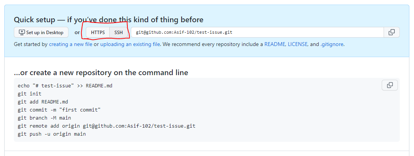
Task: Copy the repository URL to clipboard
Action: [392, 32]
